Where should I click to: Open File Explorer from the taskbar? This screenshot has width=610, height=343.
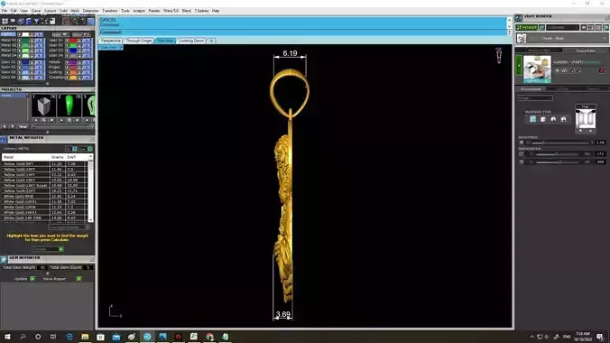(85, 337)
